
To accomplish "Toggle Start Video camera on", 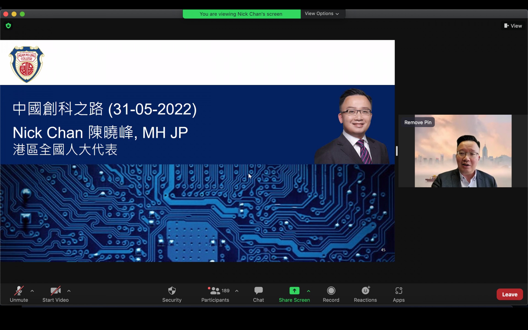I will click(55, 291).
